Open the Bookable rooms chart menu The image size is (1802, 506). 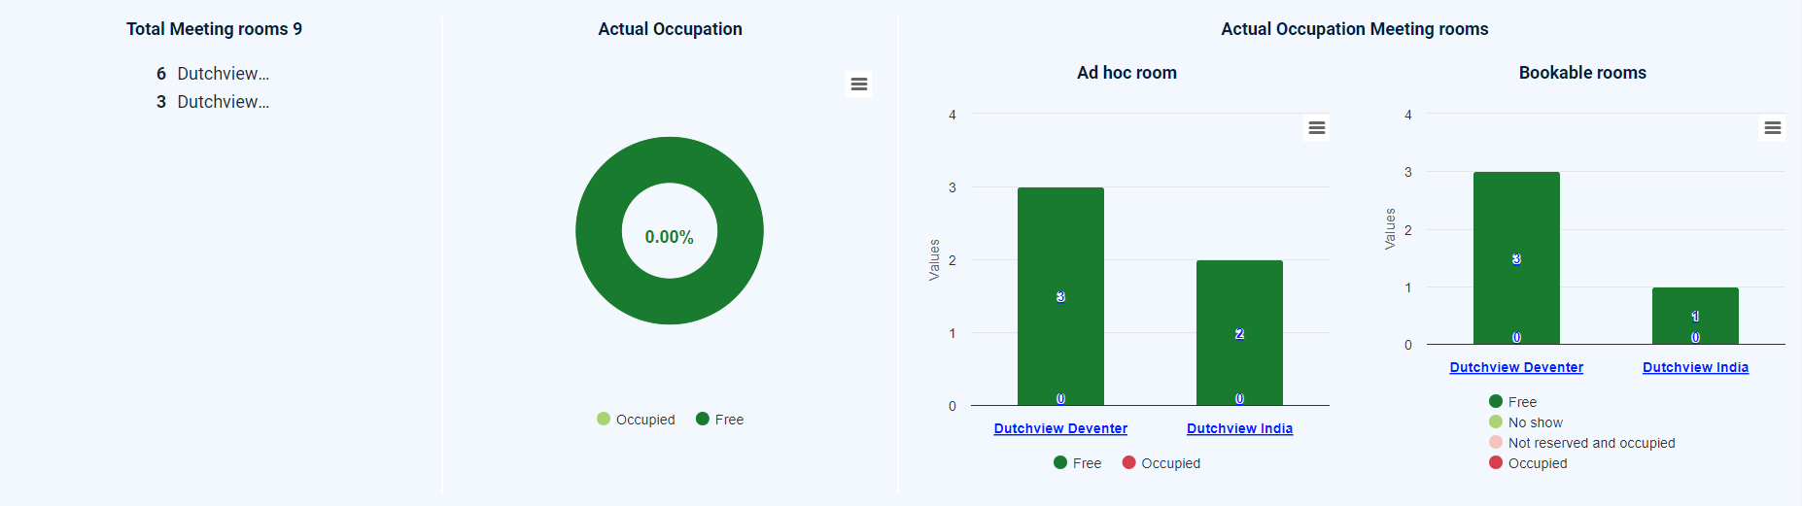pos(1772,128)
